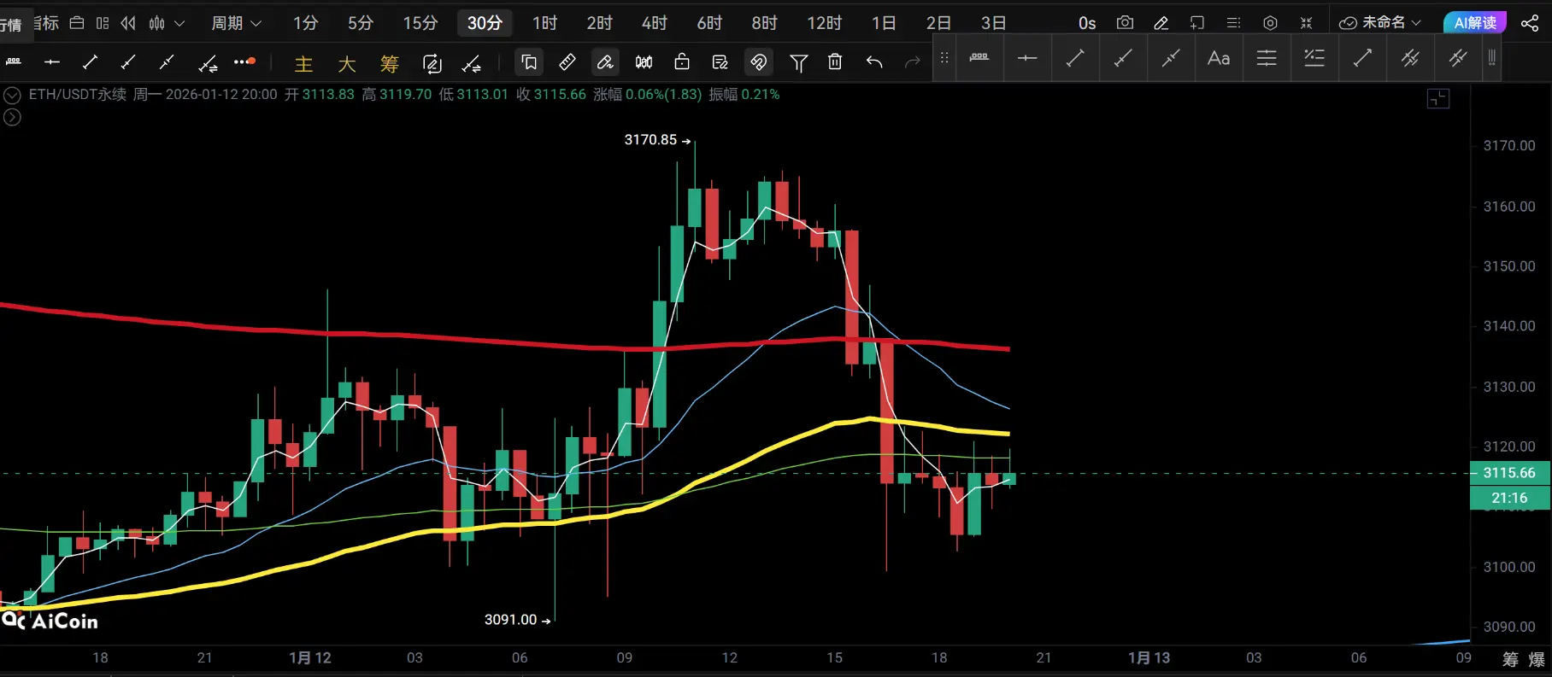The height and width of the screenshot is (677, 1552).
Task: Open the share icon at top right
Action: coord(1530,23)
